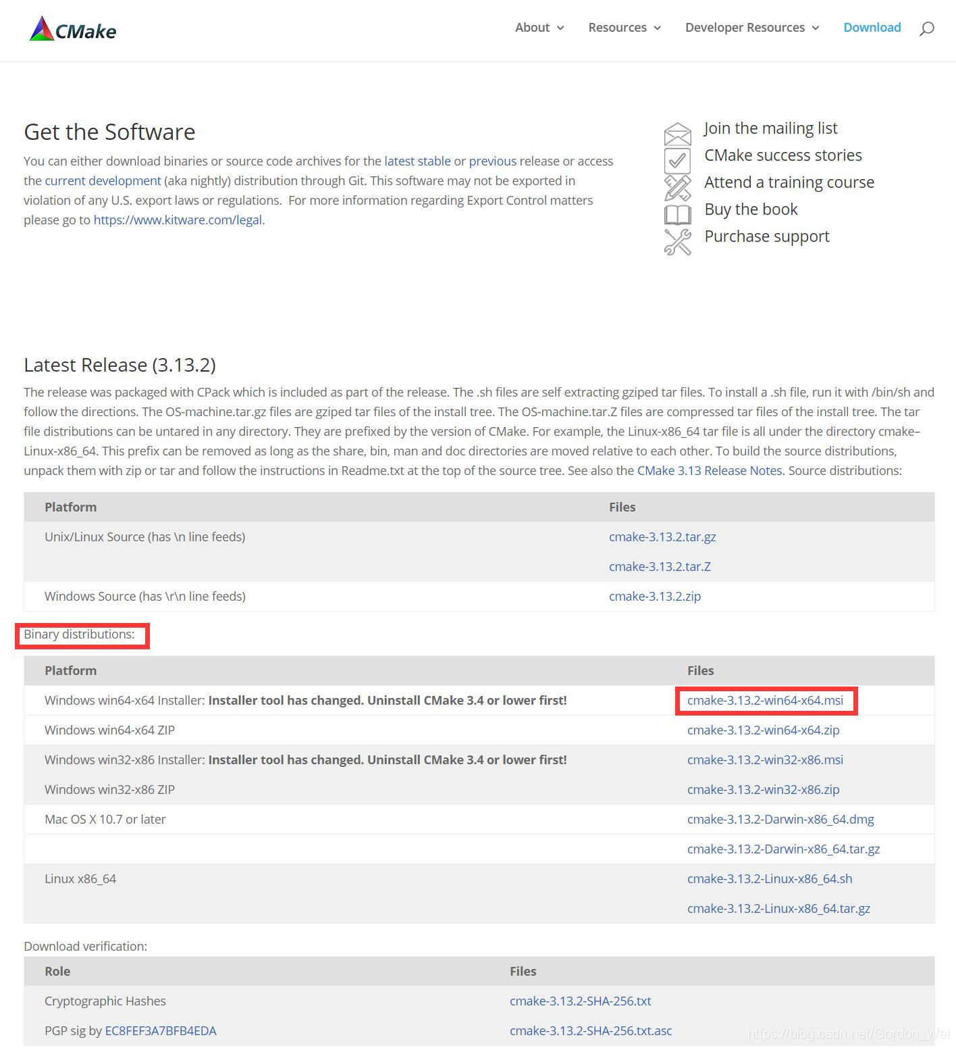This screenshot has width=956, height=1048.
Task: Open 'Purchase support' link
Action: tap(767, 236)
